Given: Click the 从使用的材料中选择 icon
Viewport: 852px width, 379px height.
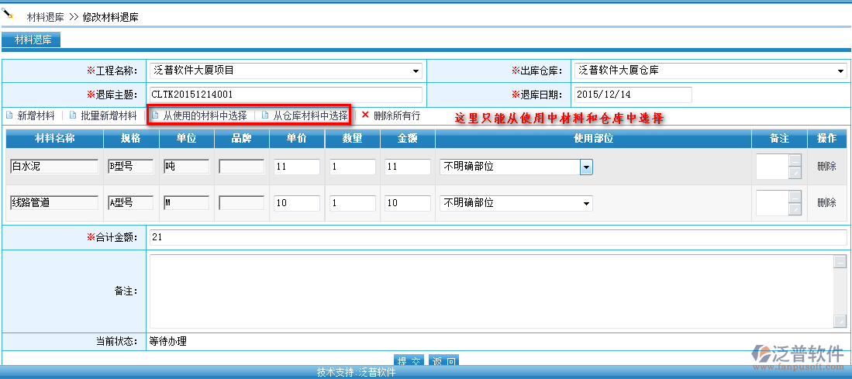Looking at the screenshot, I should (x=155, y=115).
